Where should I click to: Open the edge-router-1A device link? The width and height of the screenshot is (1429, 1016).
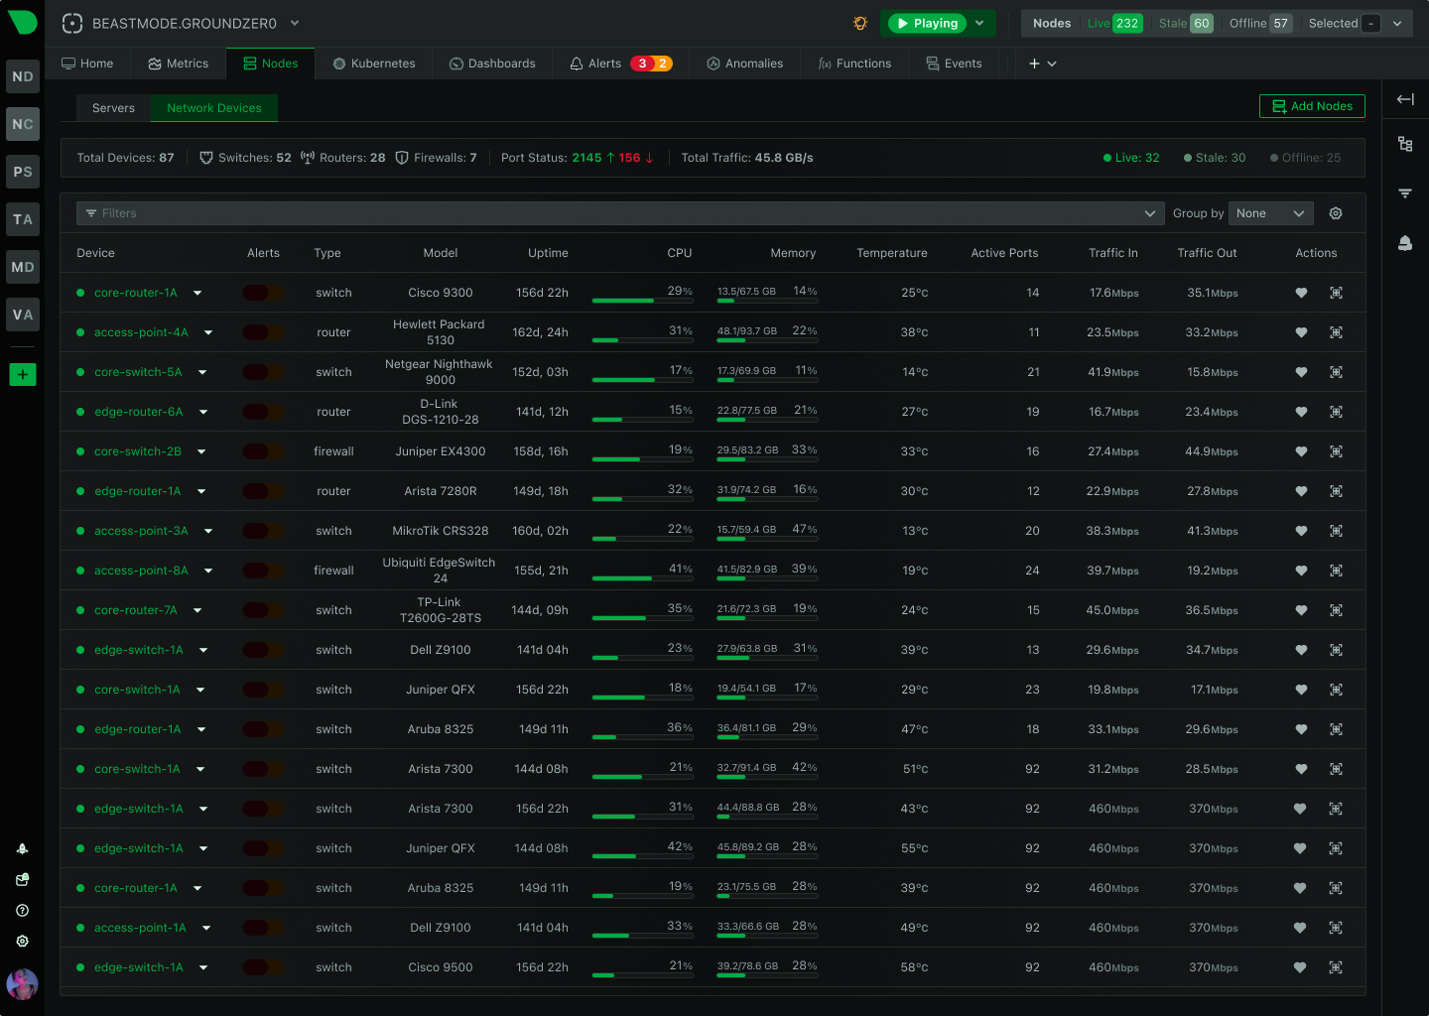tap(137, 491)
